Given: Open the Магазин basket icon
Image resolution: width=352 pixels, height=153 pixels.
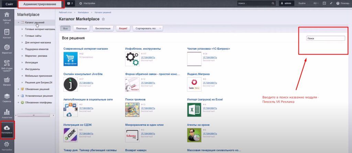Looking at the screenshot, I should (7, 81).
